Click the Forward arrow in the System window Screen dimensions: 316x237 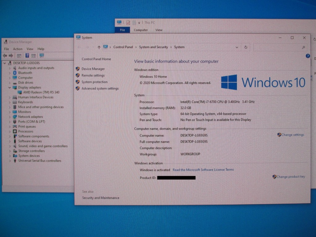pyautogui.click(x=87, y=47)
